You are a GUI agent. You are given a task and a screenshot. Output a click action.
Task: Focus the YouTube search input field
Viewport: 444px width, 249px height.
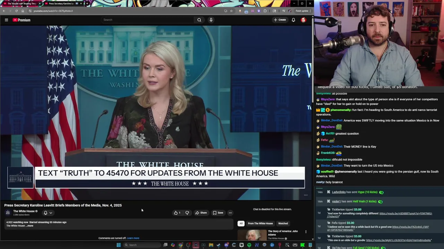tap(147, 20)
